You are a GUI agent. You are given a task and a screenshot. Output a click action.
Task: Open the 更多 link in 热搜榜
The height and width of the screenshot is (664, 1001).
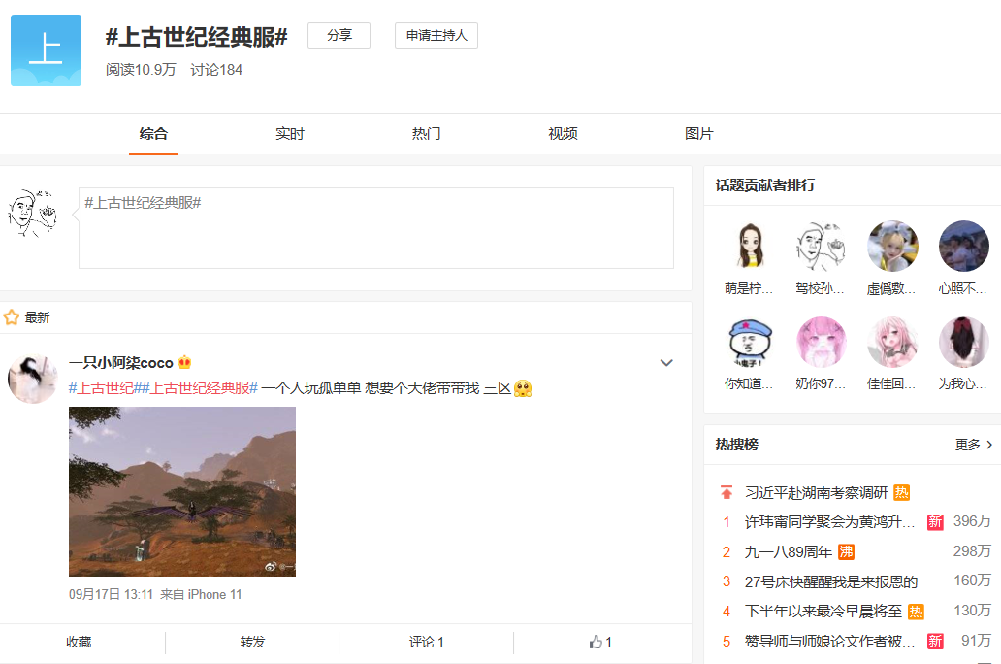coord(968,445)
